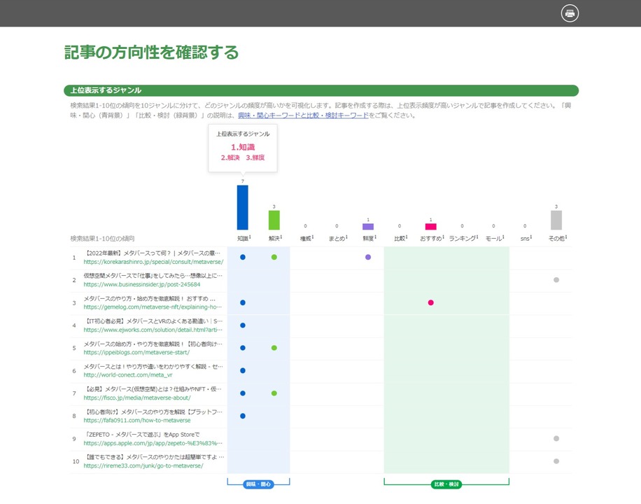Click the info icon next to まとめ
This screenshot has height=504, width=641.
pyautogui.click(x=346, y=237)
